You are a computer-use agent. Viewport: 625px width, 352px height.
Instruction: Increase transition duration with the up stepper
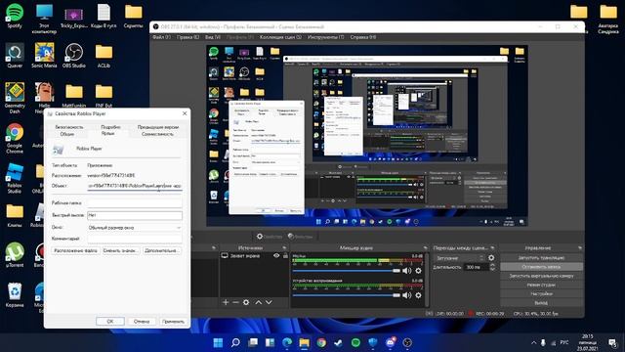coord(492,265)
